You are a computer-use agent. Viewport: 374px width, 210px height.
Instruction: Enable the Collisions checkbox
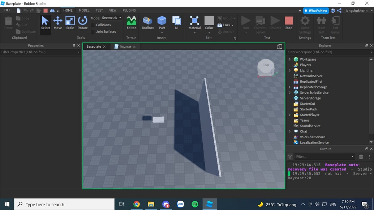tap(93, 25)
